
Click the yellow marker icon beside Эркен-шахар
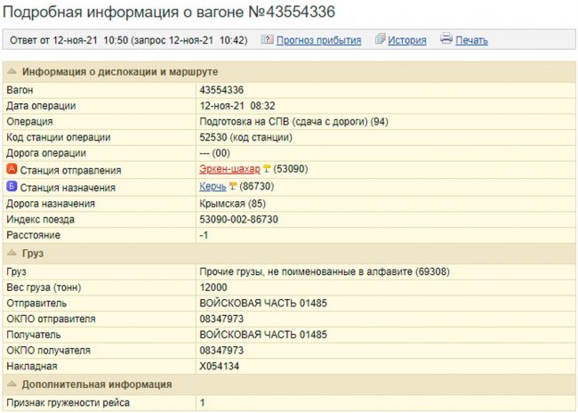click(x=267, y=170)
